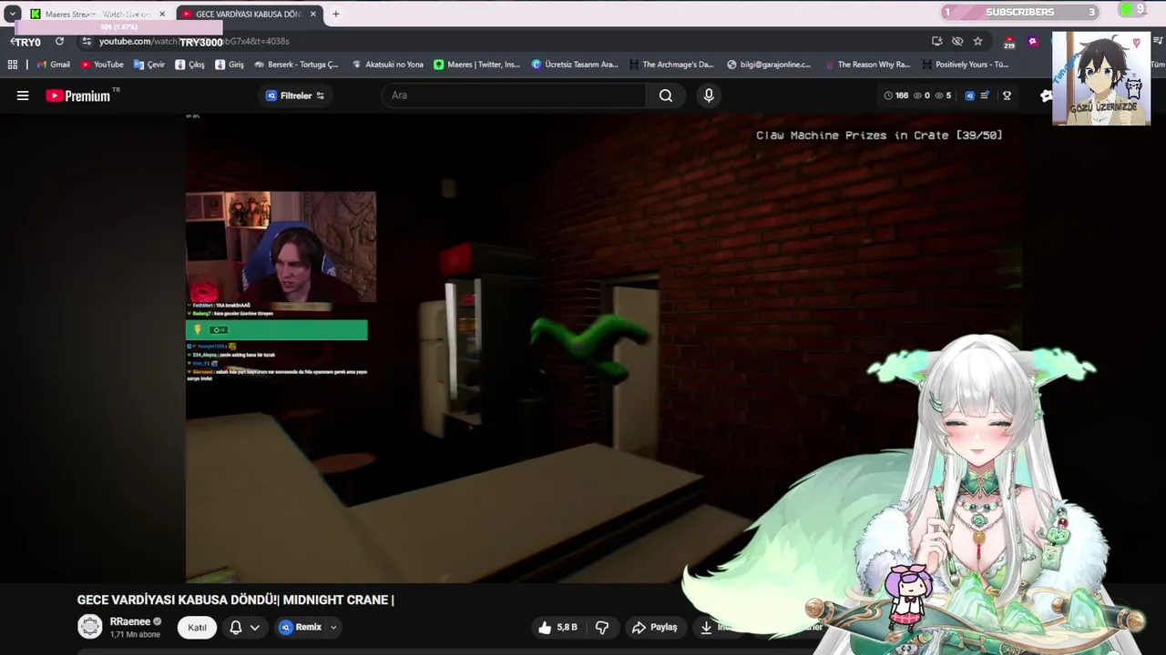Image resolution: width=1166 pixels, height=655 pixels.
Task: Open the RRaenee channel name
Action: pos(130,621)
